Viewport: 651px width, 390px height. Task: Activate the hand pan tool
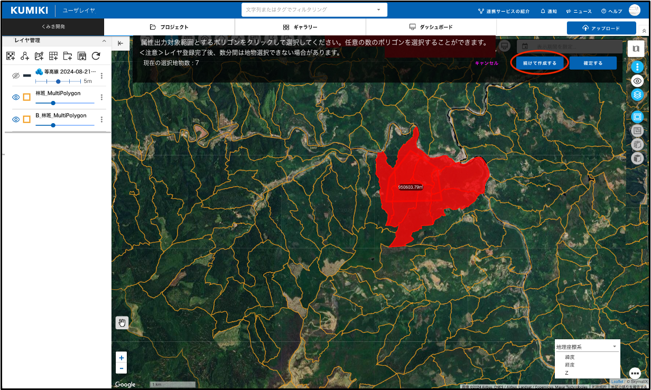pos(122,323)
